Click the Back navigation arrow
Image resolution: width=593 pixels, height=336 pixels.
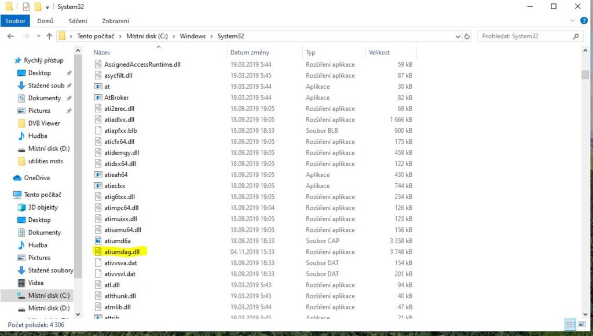tap(10, 36)
